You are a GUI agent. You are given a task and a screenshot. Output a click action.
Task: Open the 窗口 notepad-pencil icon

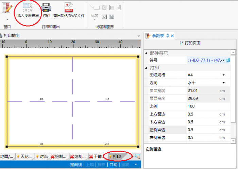[7, 8]
